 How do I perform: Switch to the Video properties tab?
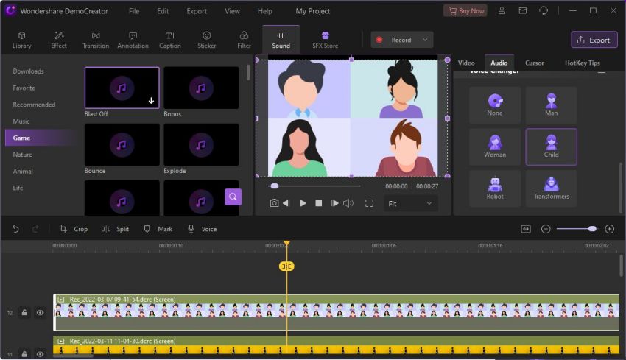click(x=466, y=63)
